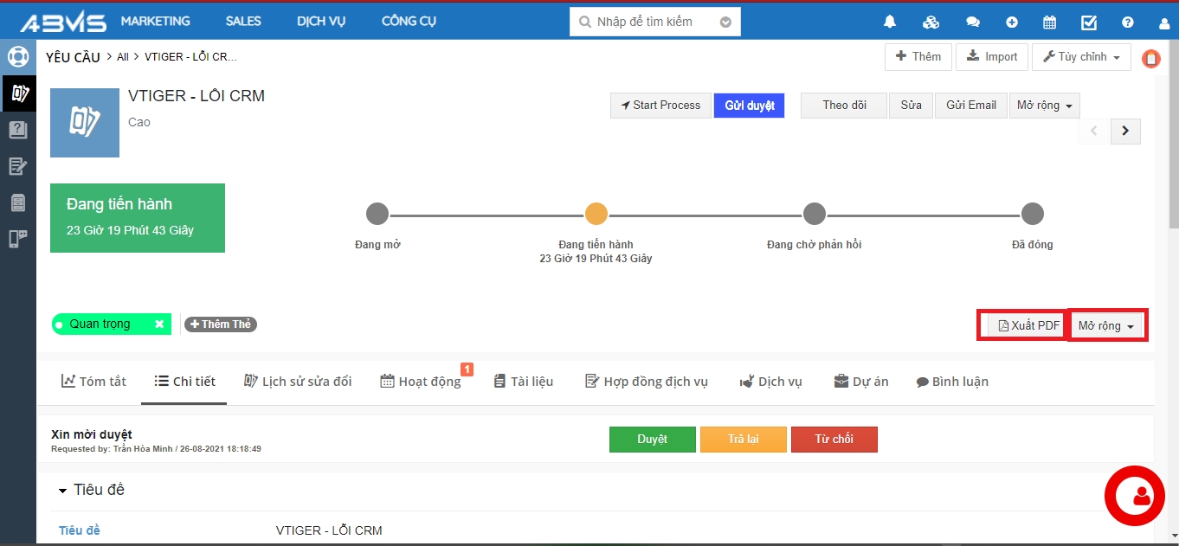Viewport: 1179px width, 546px height.
Task: Open the Tùy chỉnh dropdown
Action: pyautogui.click(x=1081, y=57)
